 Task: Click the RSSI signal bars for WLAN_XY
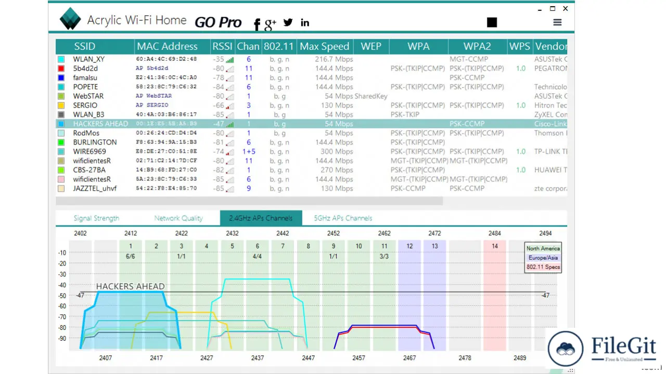229,60
